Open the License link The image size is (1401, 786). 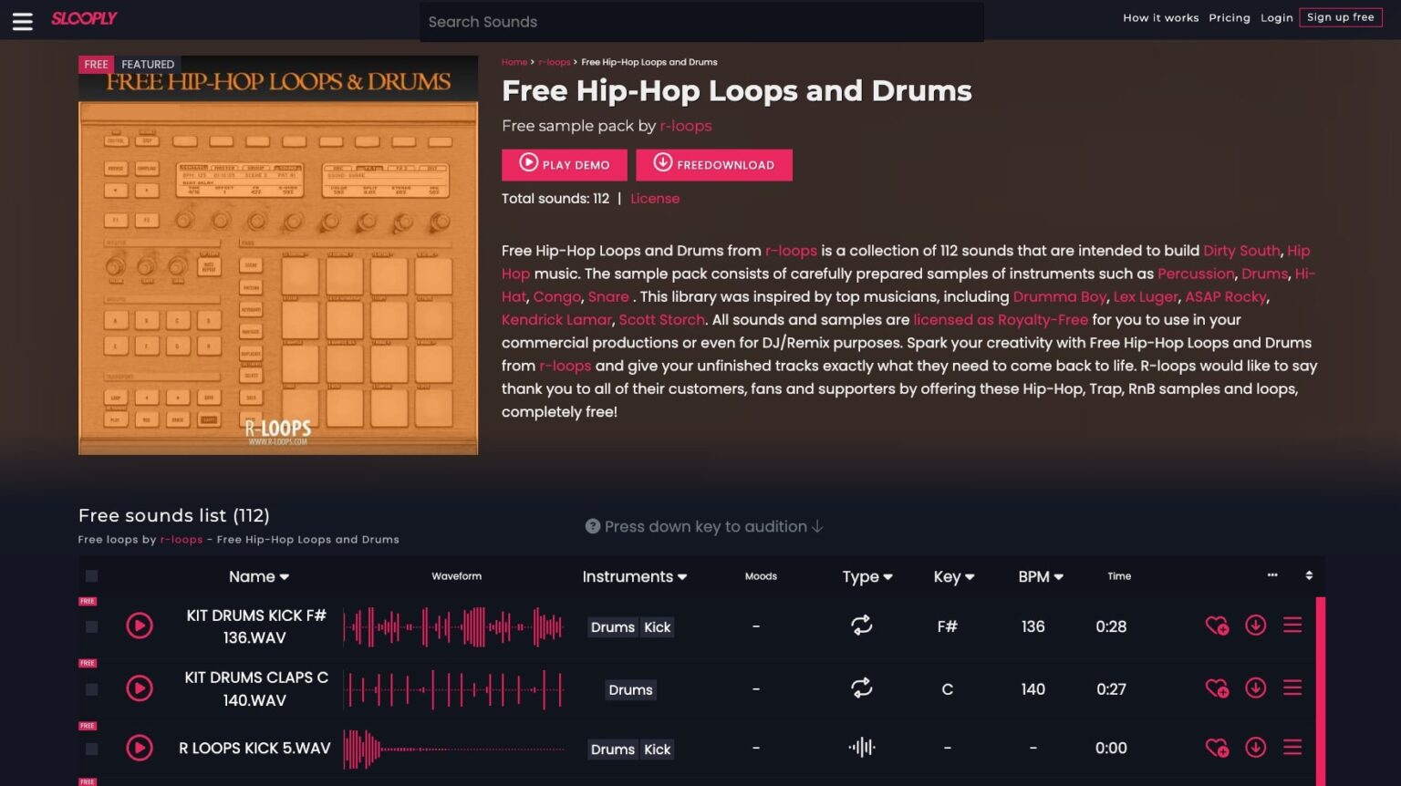click(655, 198)
